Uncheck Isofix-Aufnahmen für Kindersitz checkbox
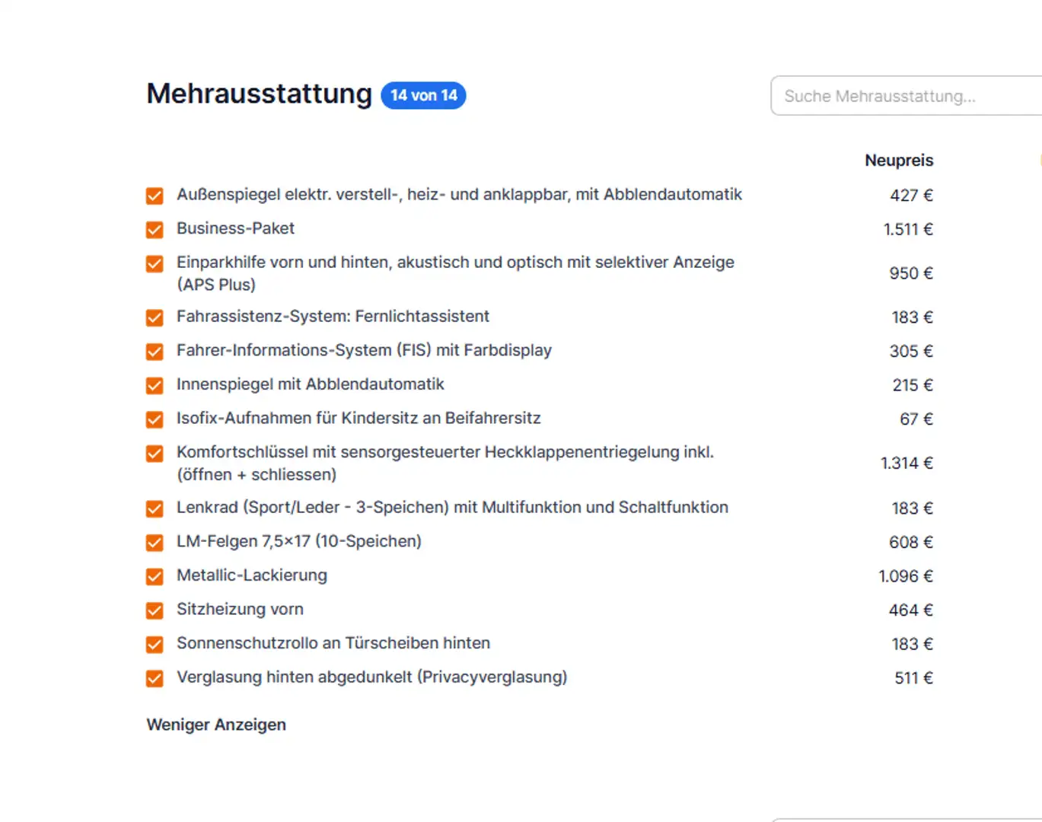 155,419
